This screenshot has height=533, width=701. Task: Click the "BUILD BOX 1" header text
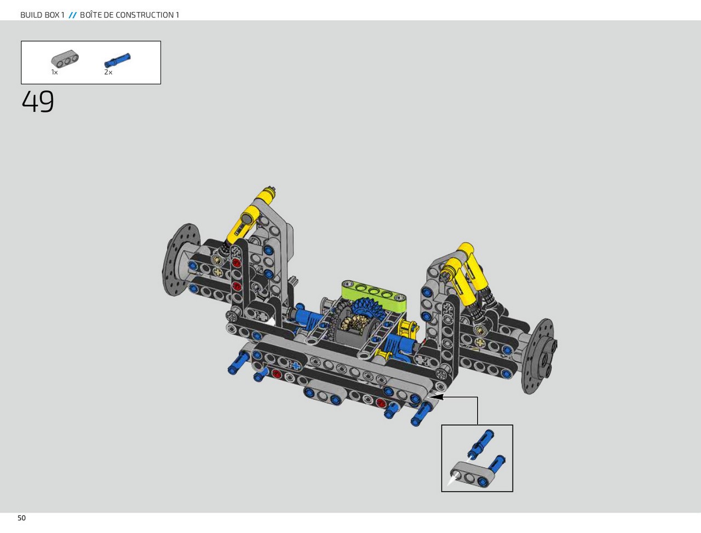[42, 15]
